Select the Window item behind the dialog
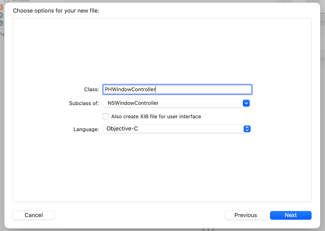The width and height of the screenshot is (325, 231). click(x=20, y=1)
